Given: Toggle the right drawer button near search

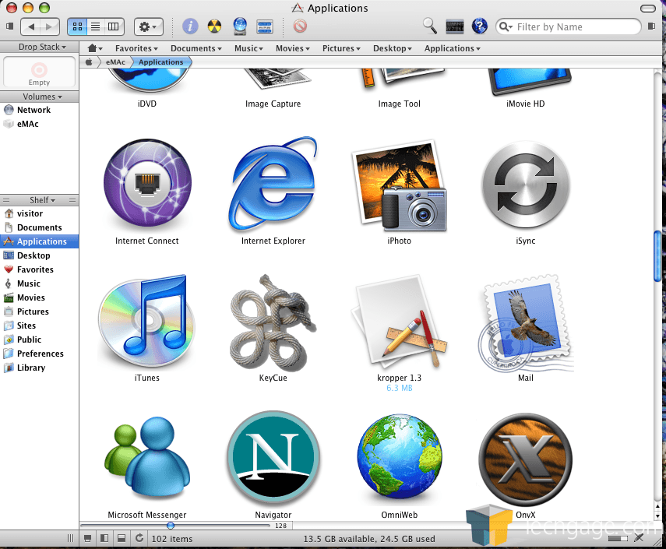Looking at the screenshot, I should point(651,26).
